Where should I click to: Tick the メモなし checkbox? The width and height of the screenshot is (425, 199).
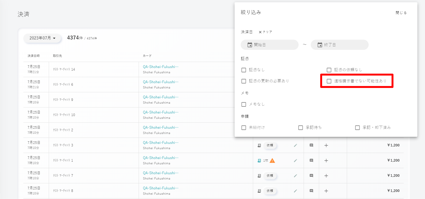244,104
